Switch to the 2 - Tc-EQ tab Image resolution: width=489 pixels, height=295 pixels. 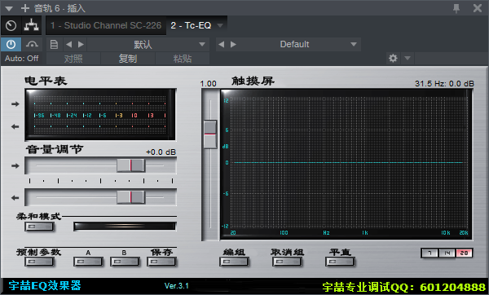191,25
